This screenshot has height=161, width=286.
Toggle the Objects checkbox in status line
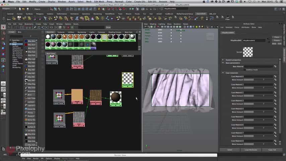coord(32,9)
